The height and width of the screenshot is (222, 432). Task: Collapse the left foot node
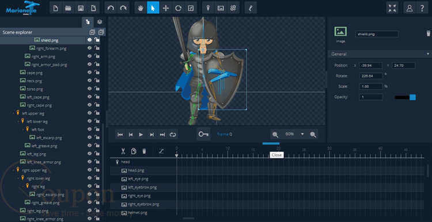tap(23, 129)
